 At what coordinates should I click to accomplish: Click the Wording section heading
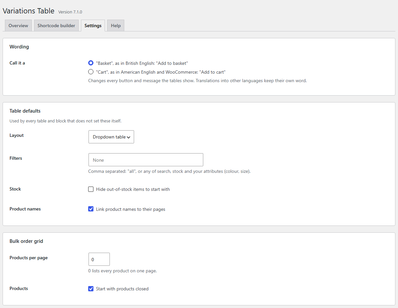(19, 47)
